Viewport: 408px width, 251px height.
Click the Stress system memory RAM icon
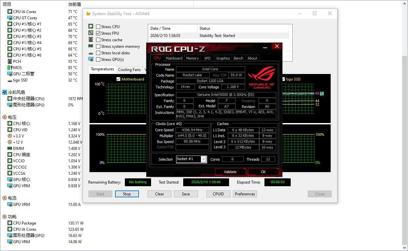(91, 46)
